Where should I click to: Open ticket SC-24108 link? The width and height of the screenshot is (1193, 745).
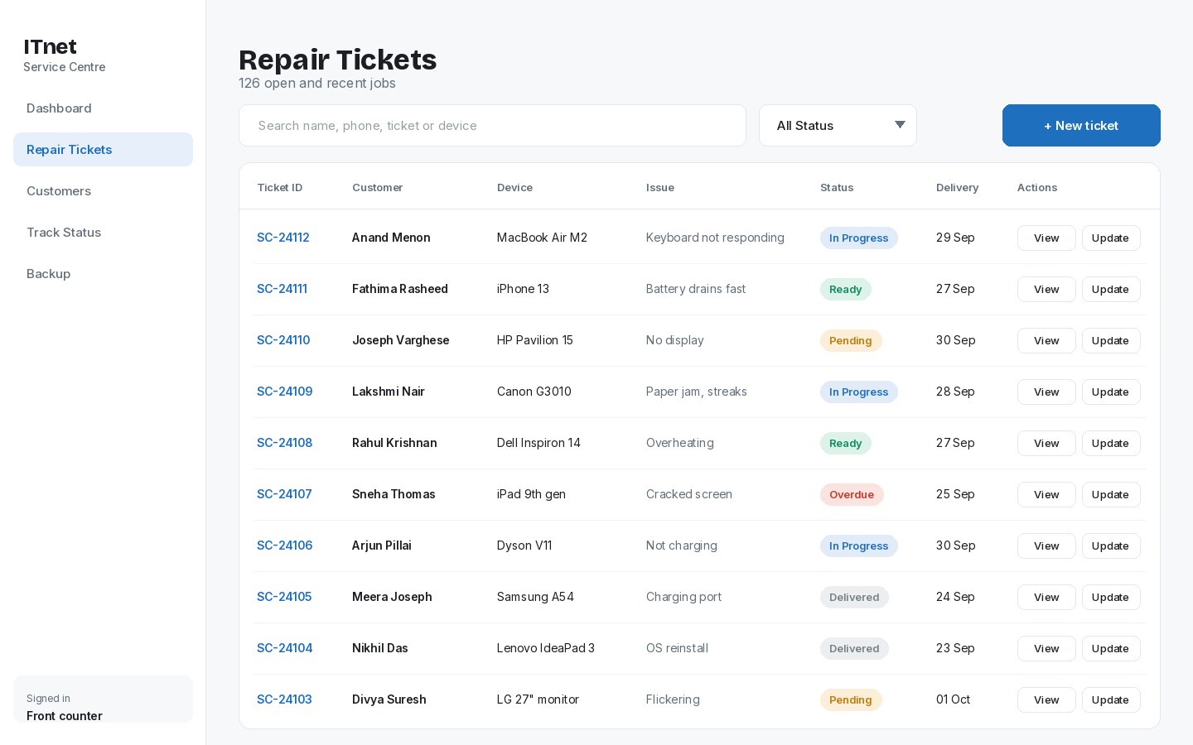click(x=285, y=443)
